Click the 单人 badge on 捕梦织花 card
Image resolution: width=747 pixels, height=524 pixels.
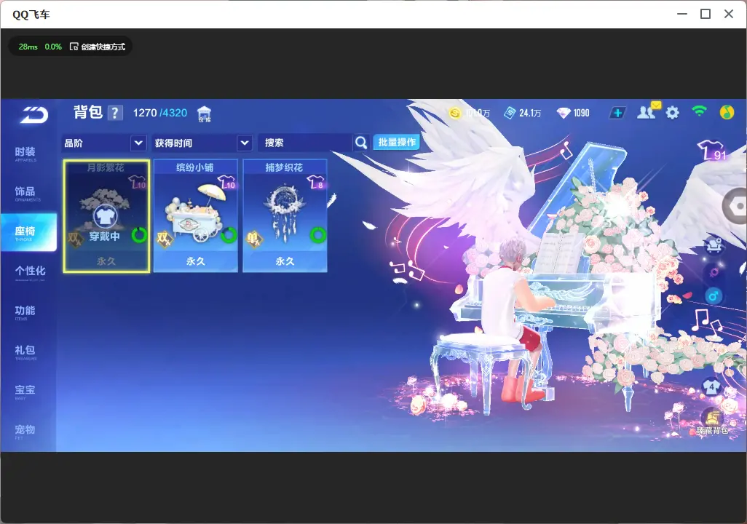coord(254,239)
